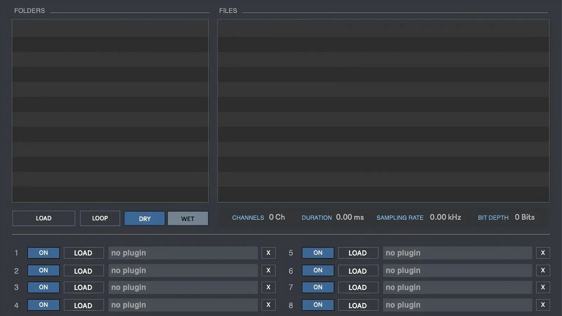Toggle ON for plugin slot 5
The width and height of the screenshot is (562, 316).
point(318,253)
